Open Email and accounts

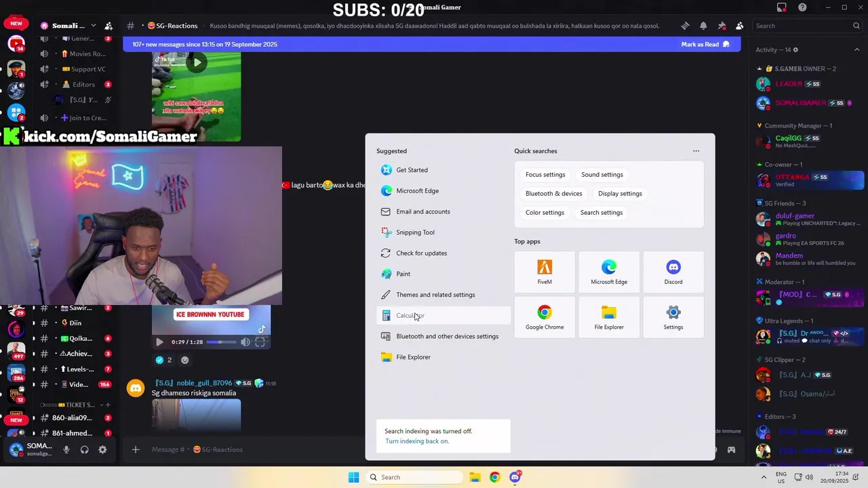[x=443, y=211]
